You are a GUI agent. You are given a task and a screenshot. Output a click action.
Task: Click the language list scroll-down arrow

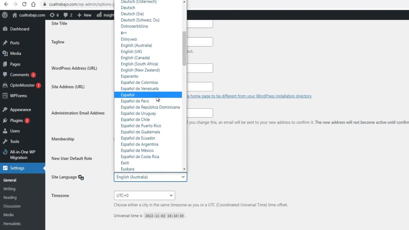pyautogui.click(x=184, y=169)
